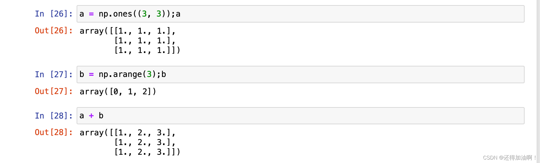This screenshot has height=163, width=540.
Task: Click the array([0, 1, 2]) output
Action: point(118,91)
